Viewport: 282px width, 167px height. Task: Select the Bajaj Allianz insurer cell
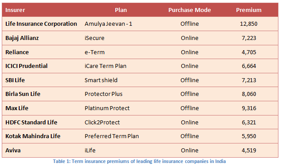[x=22, y=38]
